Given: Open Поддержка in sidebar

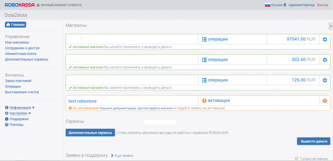Looking at the screenshot, I should pos(19,119).
